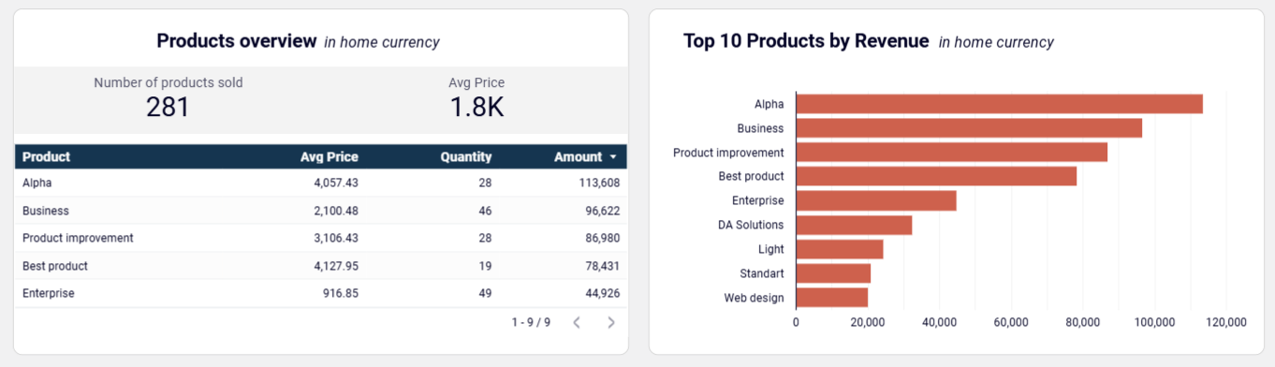Viewport: 1275px width, 367px height.
Task: Click Light chart axis label
Action: 771,249
